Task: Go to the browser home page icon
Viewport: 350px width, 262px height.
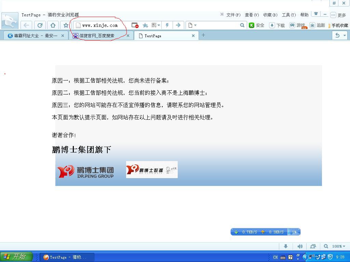Action: 53,25
